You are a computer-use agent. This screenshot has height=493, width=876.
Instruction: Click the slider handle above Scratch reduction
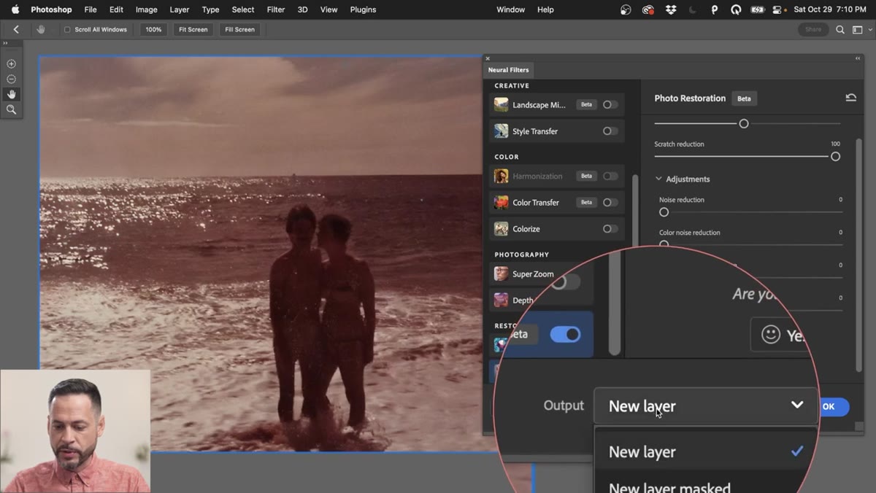(x=744, y=124)
